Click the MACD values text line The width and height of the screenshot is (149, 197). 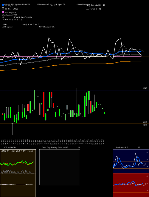point(12,20)
